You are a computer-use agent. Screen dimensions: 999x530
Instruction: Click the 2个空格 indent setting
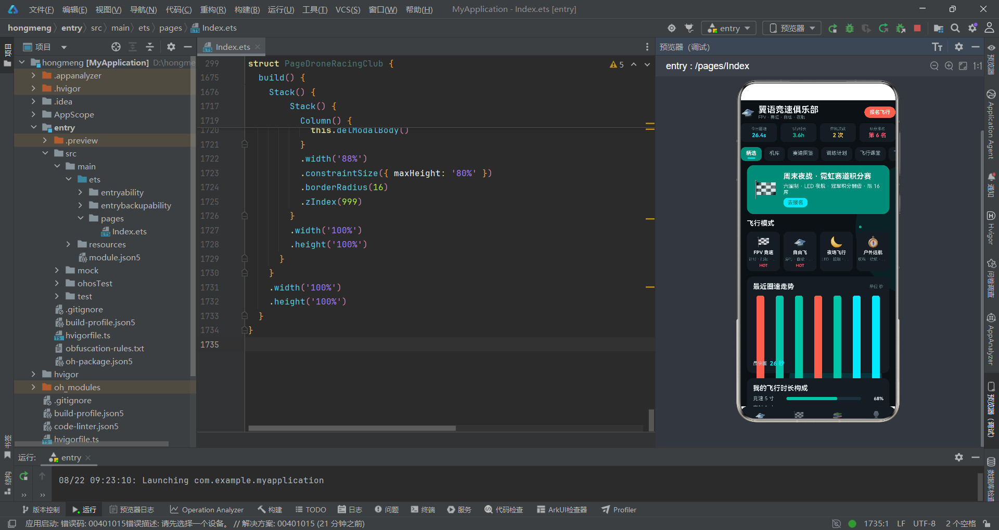(960, 524)
